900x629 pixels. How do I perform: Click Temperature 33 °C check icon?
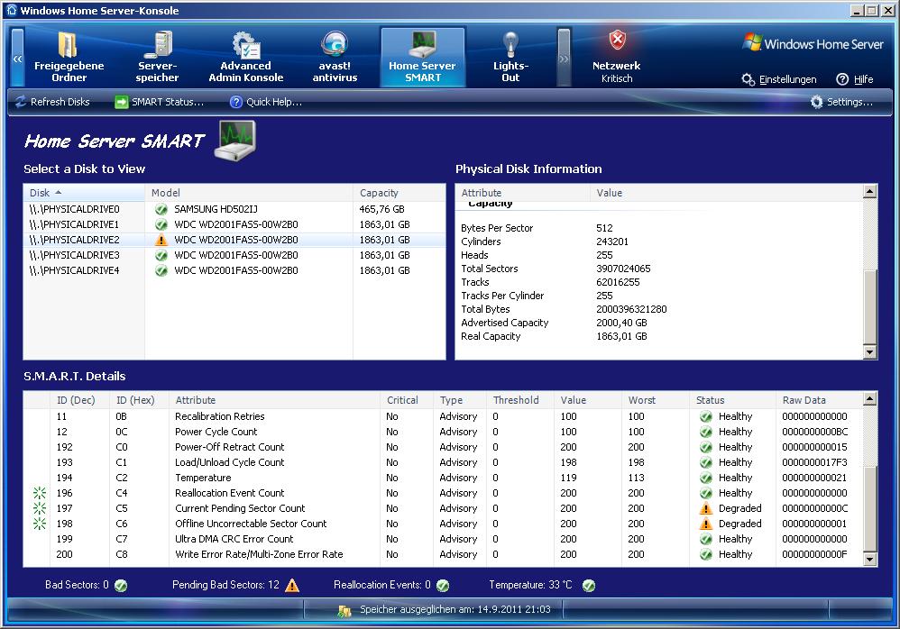click(589, 586)
